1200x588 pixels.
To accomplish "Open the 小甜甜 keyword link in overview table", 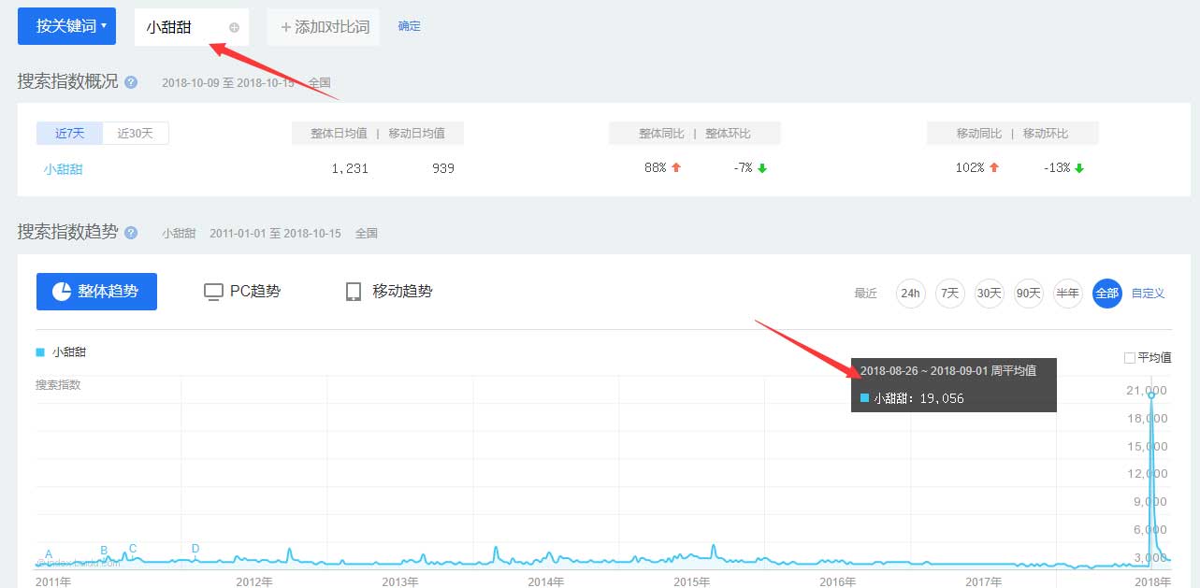I will [x=63, y=168].
